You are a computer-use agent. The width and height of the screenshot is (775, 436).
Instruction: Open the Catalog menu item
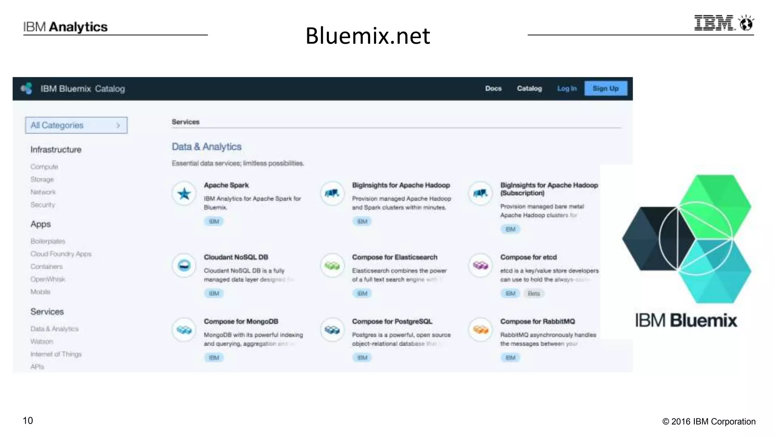point(529,88)
